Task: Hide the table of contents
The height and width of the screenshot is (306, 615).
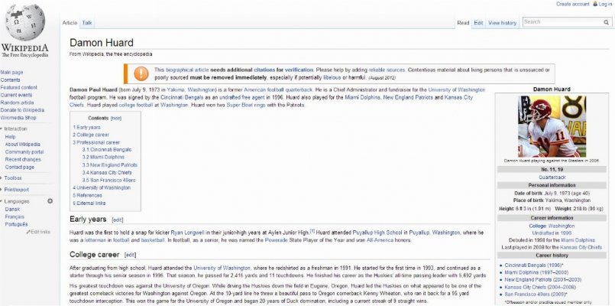Action: click(115, 119)
